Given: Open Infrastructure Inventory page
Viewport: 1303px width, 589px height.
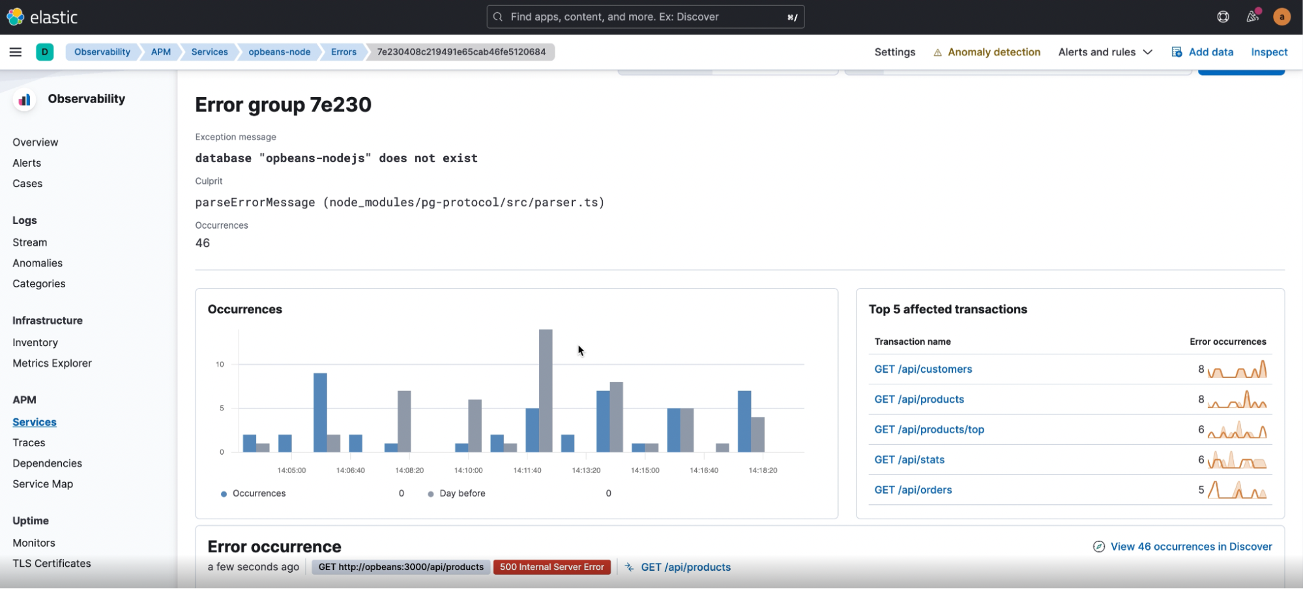Looking at the screenshot, I should (35, 343).
